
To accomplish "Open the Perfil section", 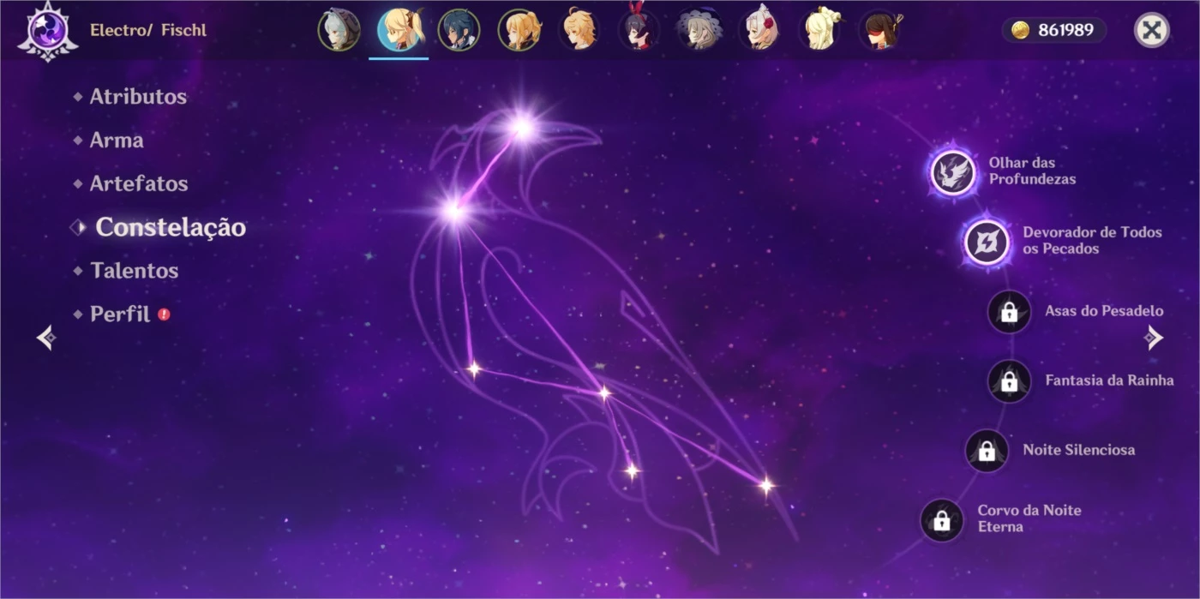I will [120, 314].
